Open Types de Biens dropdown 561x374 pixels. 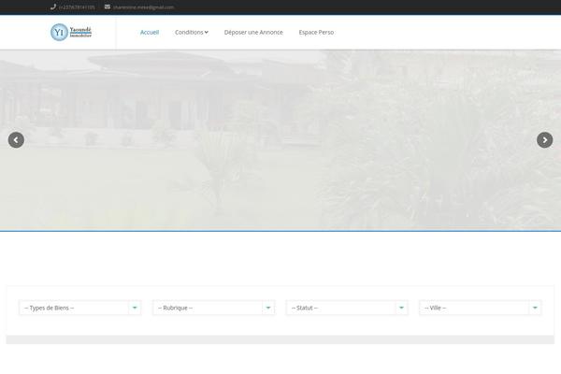point(80,308)
